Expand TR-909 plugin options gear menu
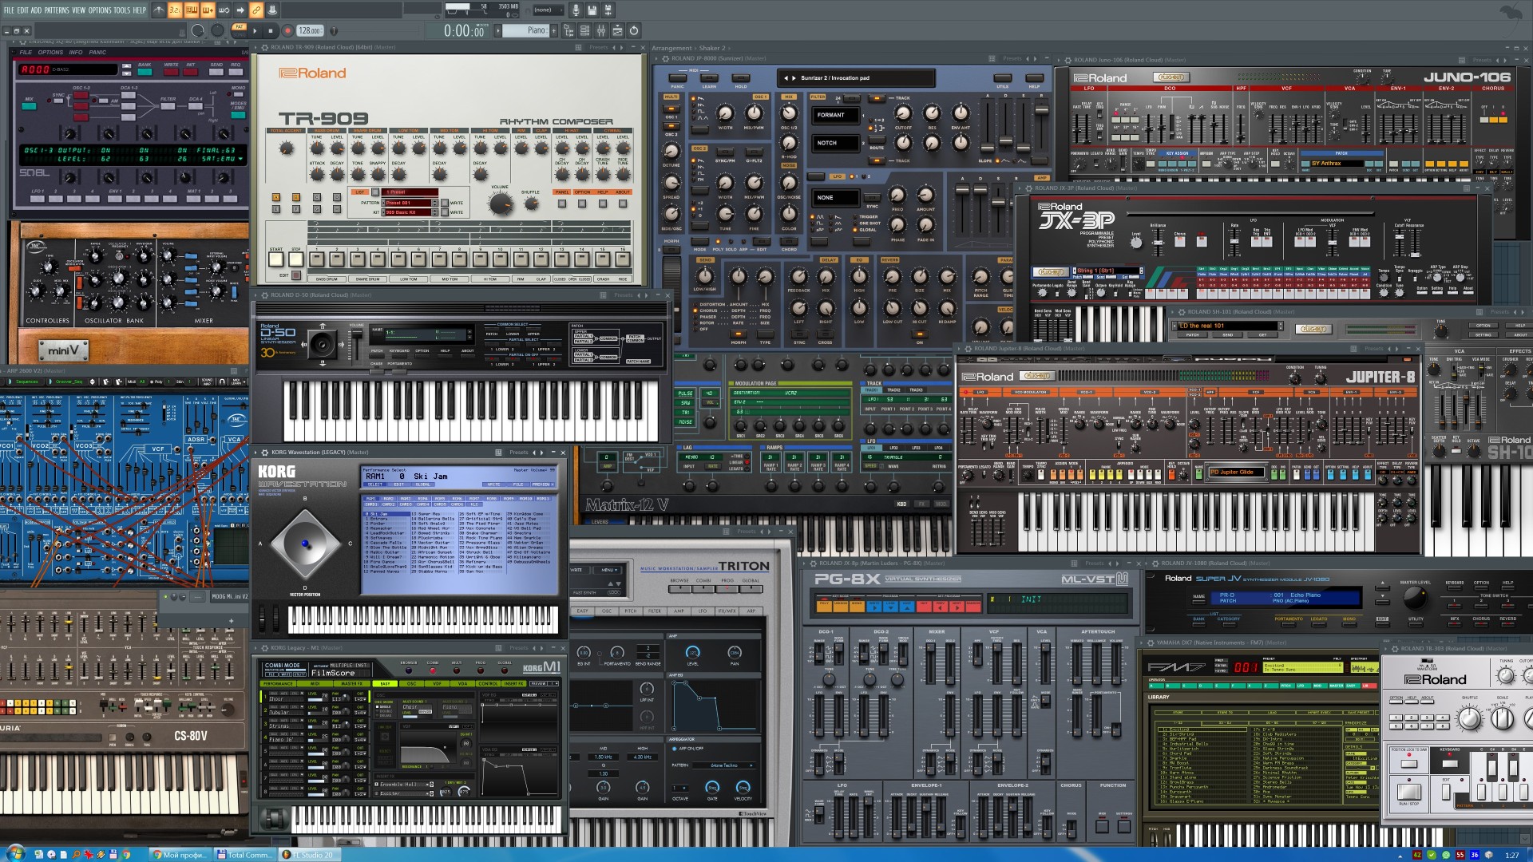1533x862 pixels. point(263,48)
